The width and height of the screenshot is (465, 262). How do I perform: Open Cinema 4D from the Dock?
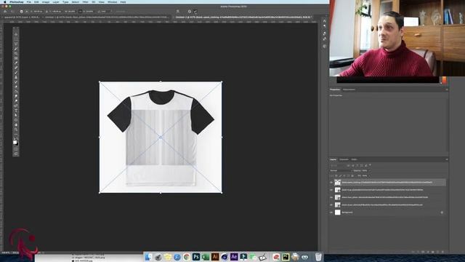tap(225, 257)
